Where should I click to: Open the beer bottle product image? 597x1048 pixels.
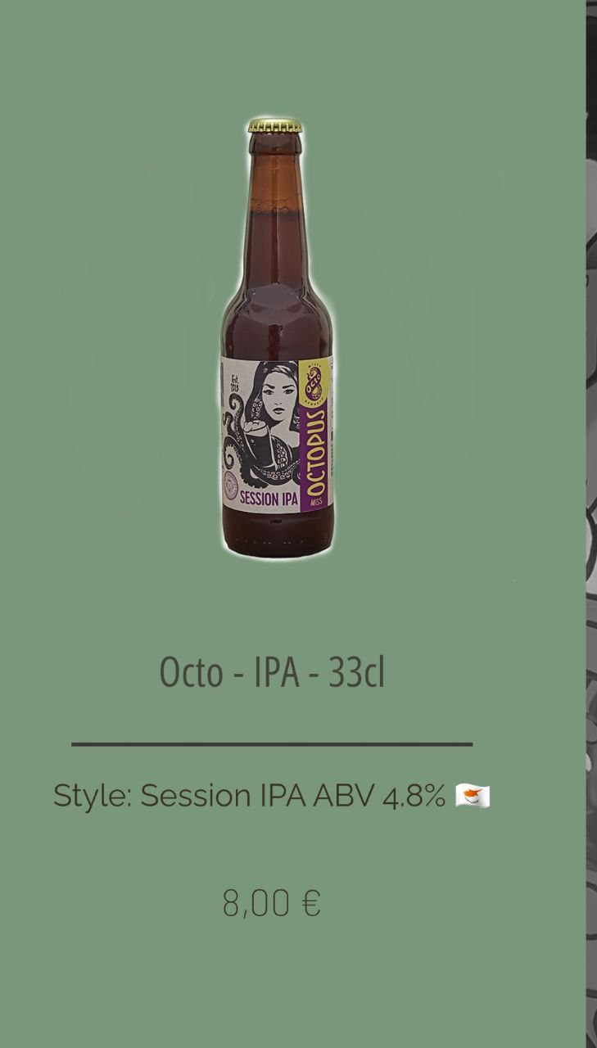tap(276, 337)
